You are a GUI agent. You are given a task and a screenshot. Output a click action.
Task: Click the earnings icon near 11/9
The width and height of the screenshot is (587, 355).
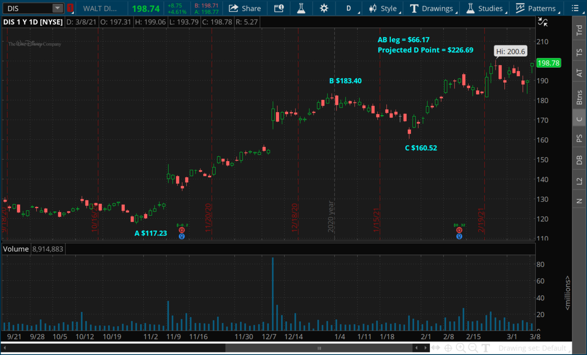[182, 230]
